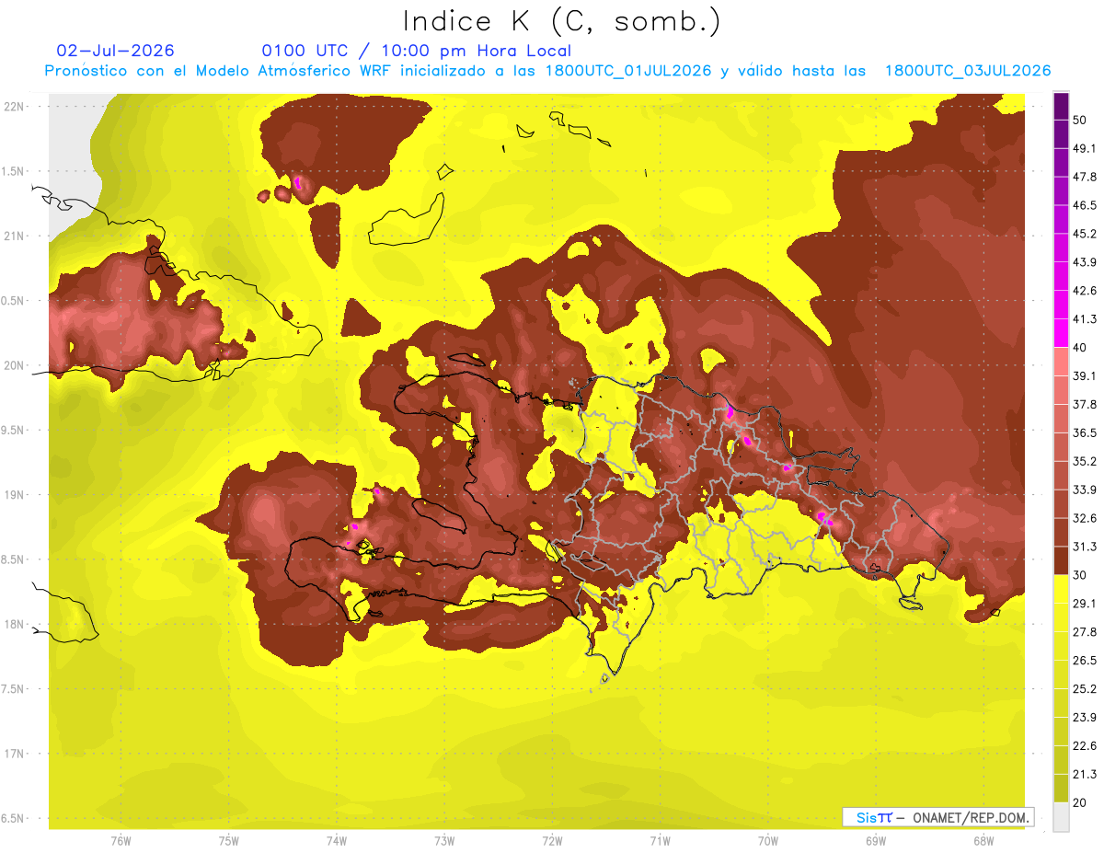1104x853 pixels.
Task: Click the light gray swatch below 20
Action: tap(1061, 816)
